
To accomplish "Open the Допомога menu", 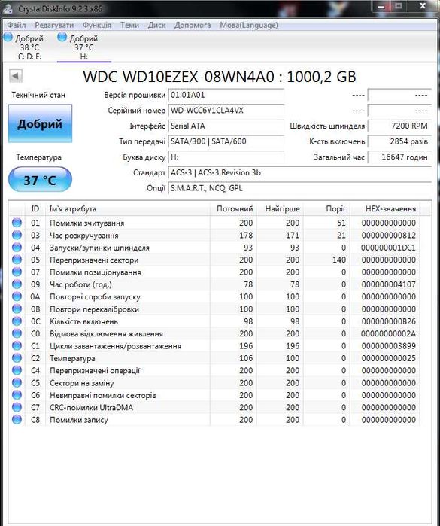I will tap(193, 25).
